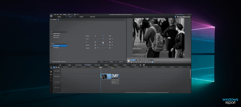
Task: Click the low brightness sun icon
Action: coord(95,36)
